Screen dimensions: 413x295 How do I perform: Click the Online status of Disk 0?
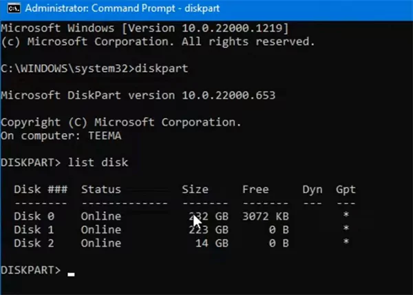click(x=101, y=216)
